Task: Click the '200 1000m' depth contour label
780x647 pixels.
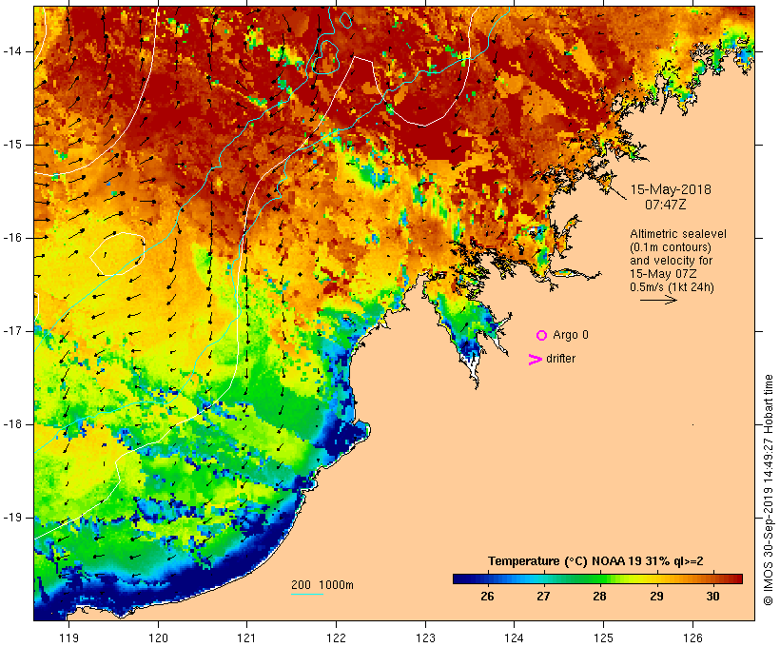Action: coord(322,585)
